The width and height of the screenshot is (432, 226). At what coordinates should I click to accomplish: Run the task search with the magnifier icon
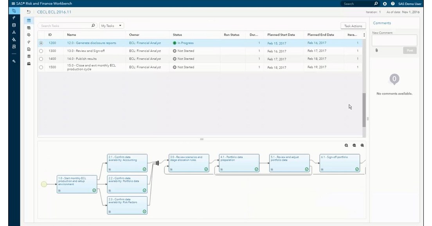[93, 25]
